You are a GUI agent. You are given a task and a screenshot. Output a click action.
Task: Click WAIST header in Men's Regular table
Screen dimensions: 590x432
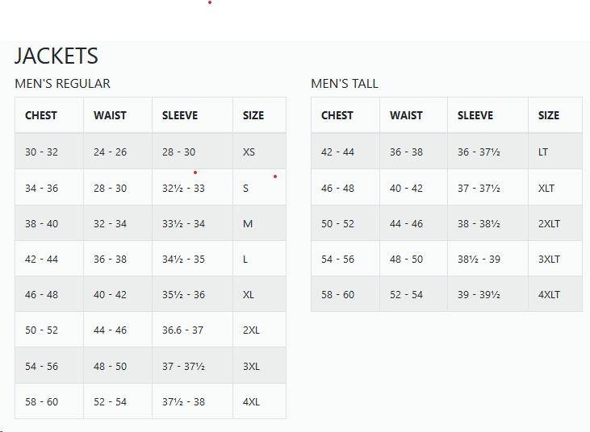tap(110, 115)
